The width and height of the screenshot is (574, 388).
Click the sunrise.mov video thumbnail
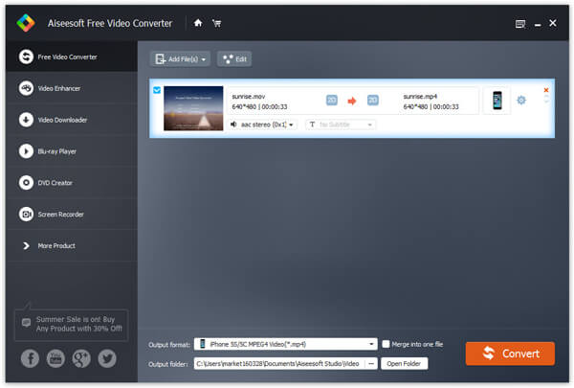click(x=193, y=108)
